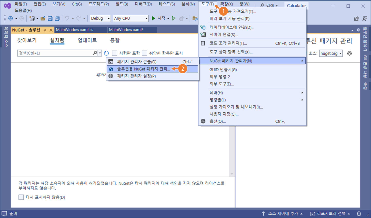Viewport: 371px width, 218px height.
Task: Click the code snippet manager icon
Action: pyautogui.click(x=203, y=43)
